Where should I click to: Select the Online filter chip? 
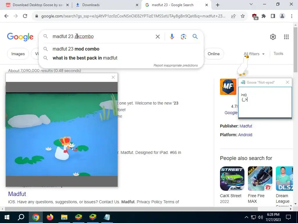click(214, 54)
